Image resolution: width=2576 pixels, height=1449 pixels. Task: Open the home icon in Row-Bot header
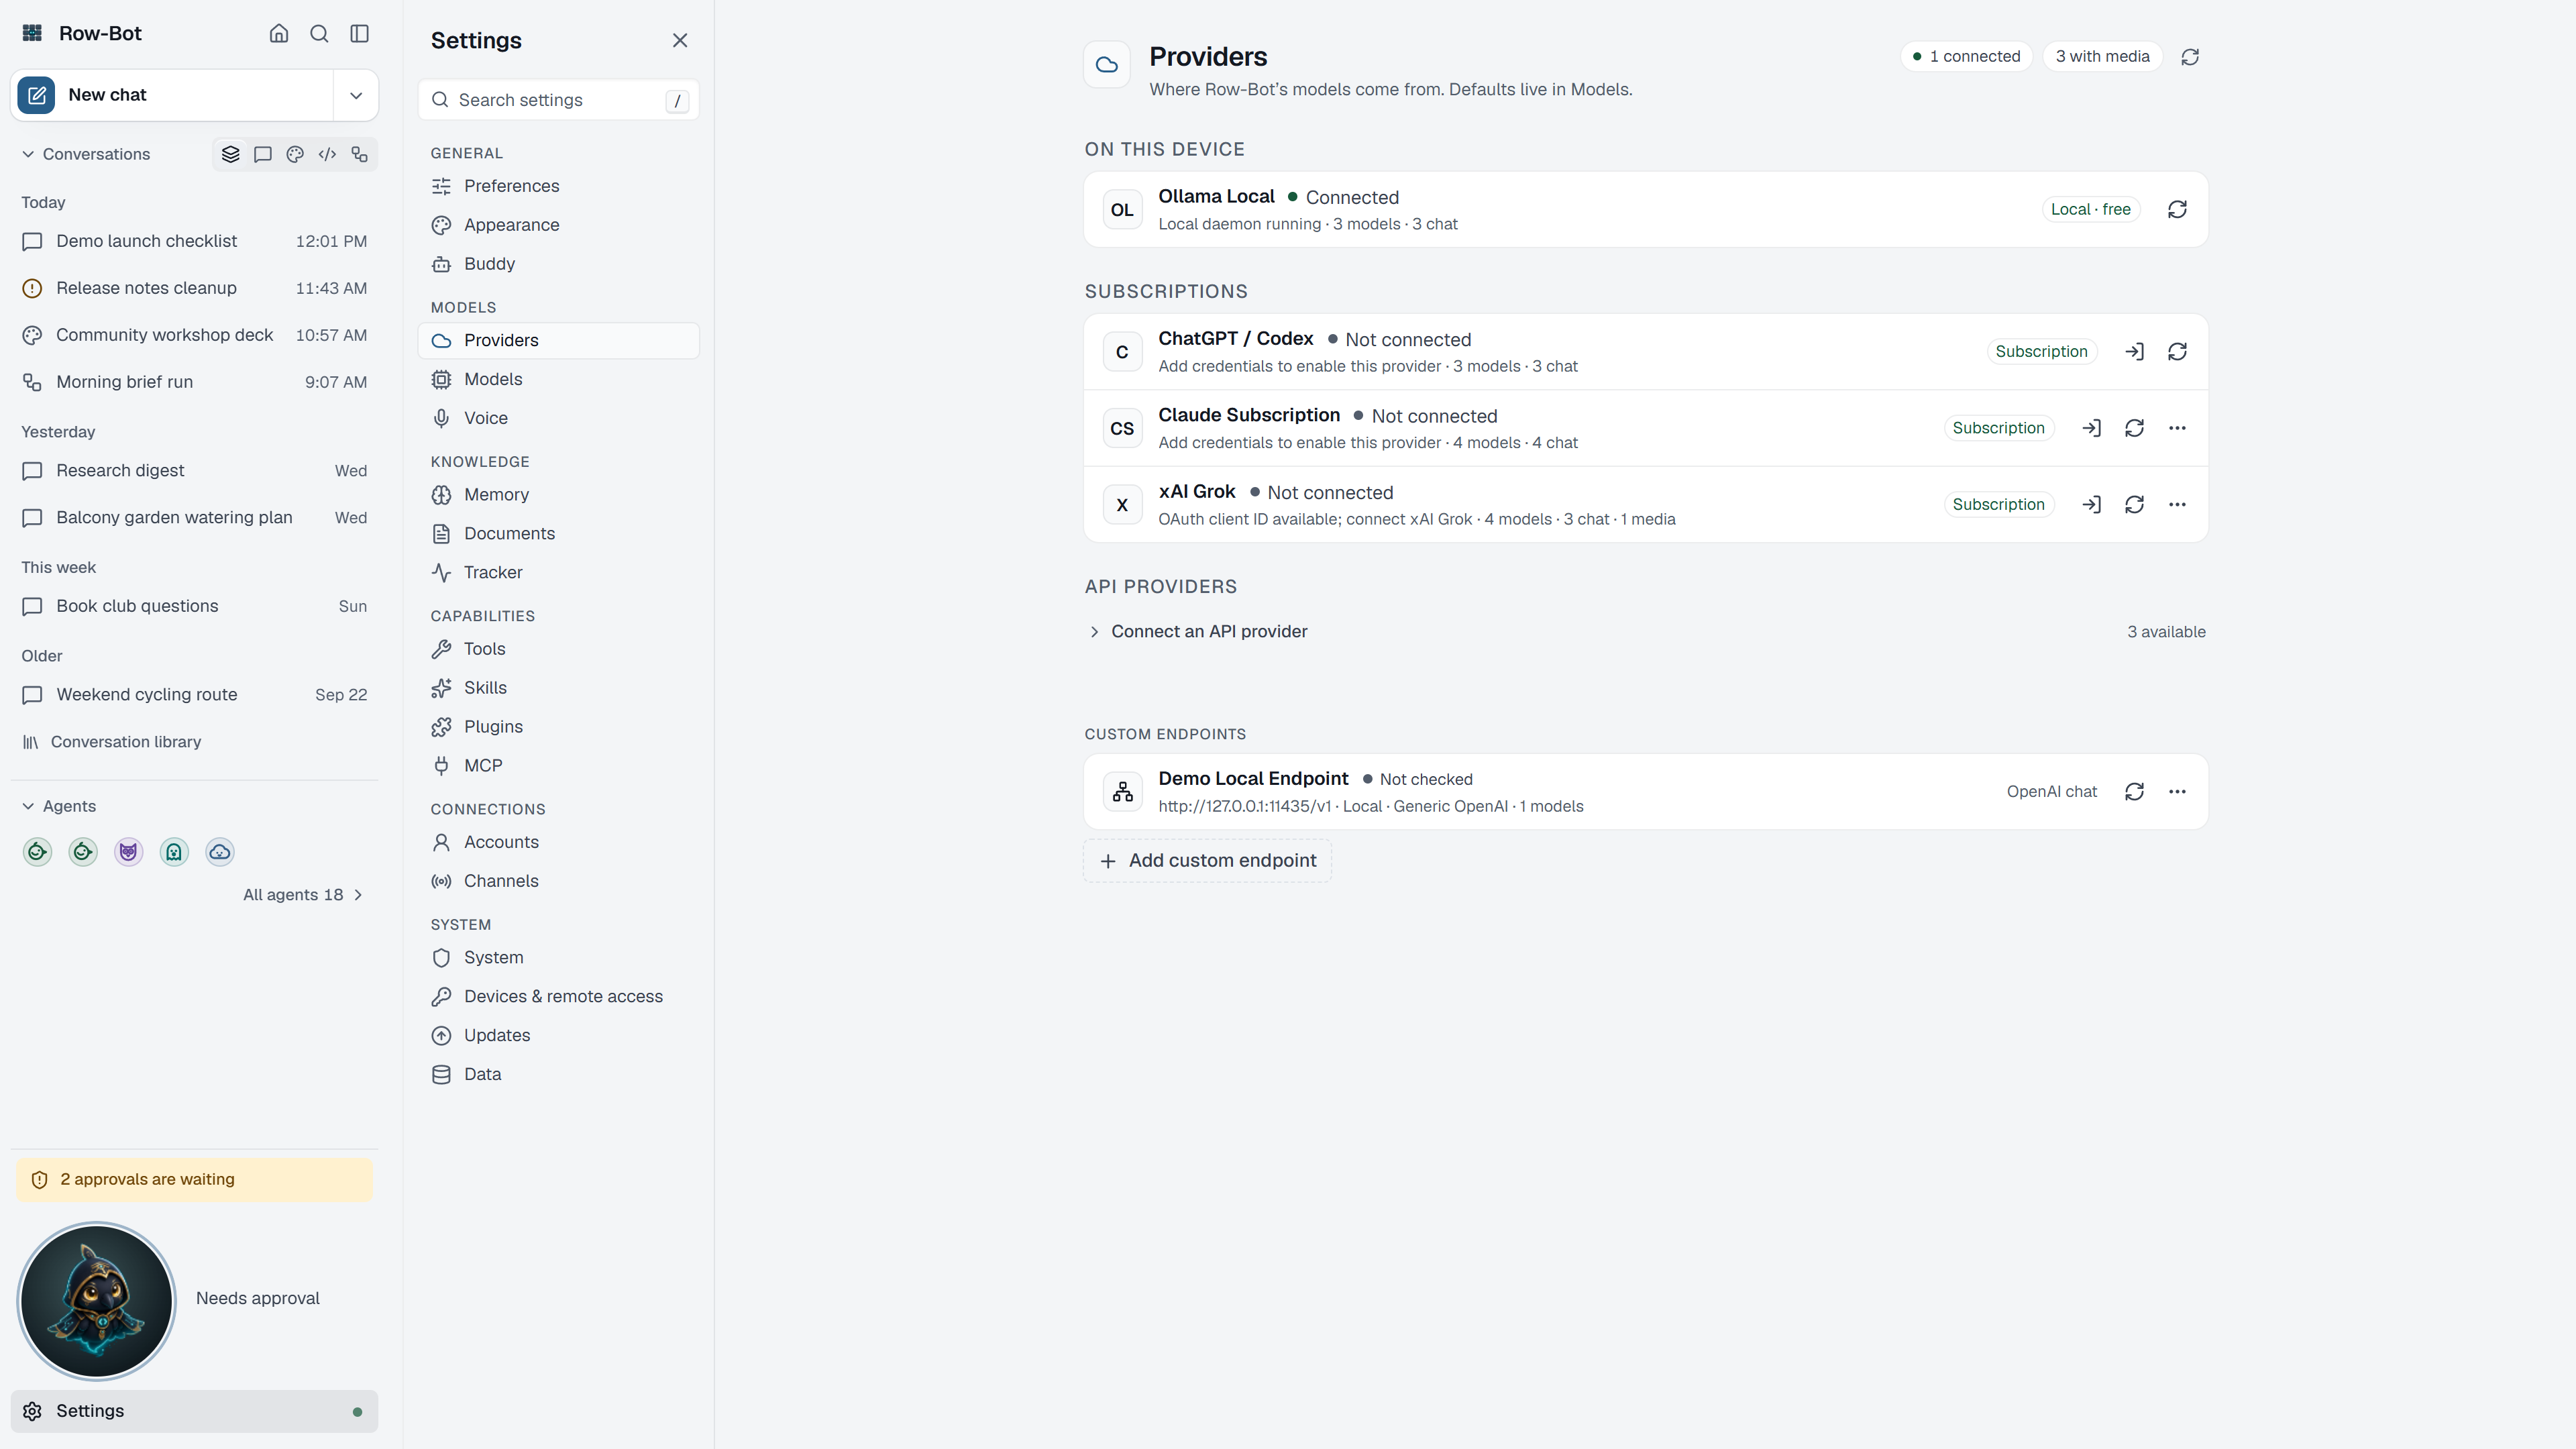[279, 33]
